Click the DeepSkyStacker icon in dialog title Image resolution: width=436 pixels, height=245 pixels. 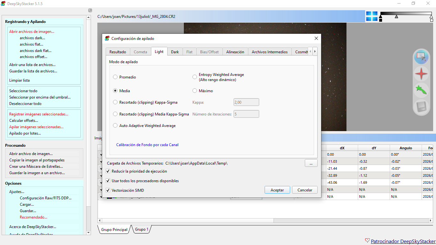(x=107, y=38)
